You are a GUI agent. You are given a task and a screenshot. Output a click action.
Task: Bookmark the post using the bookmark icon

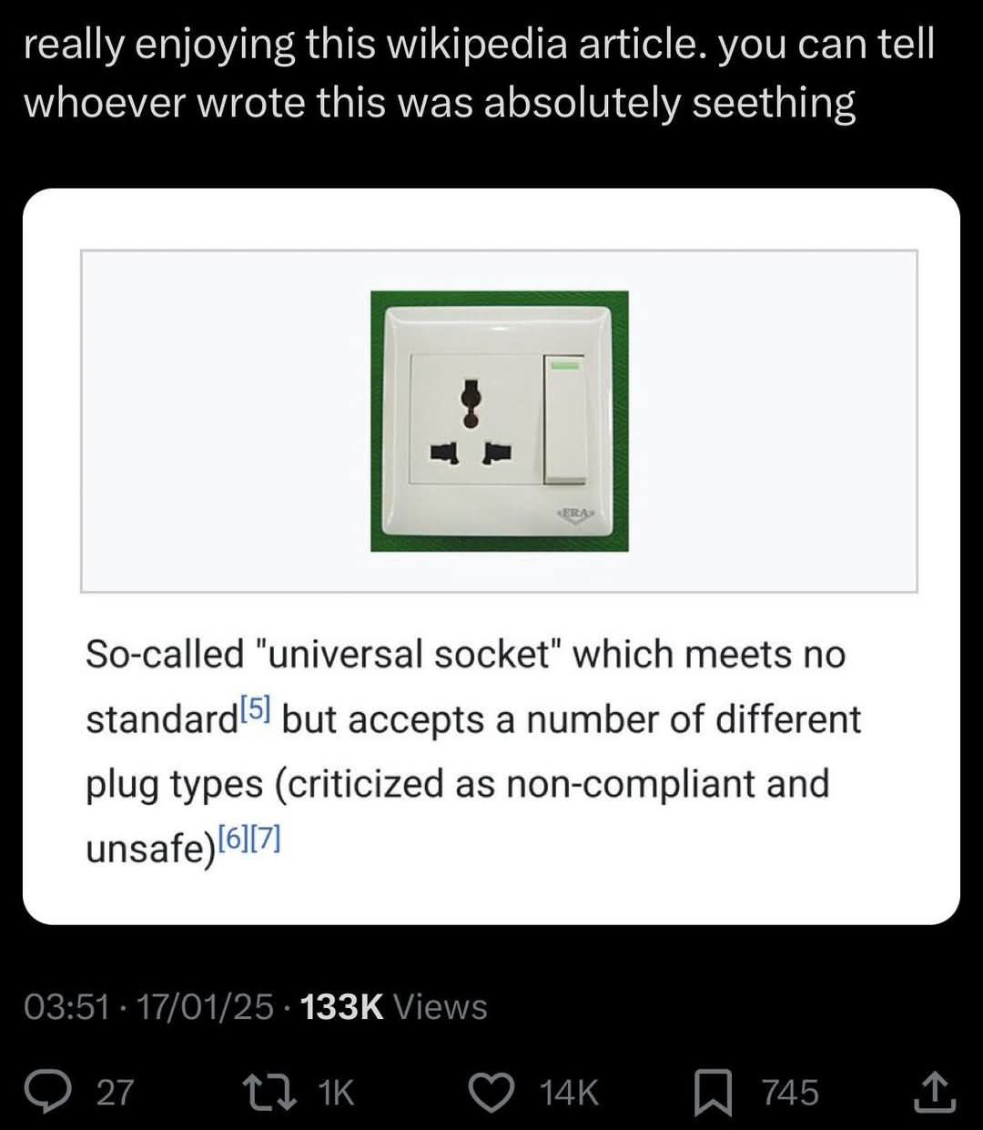pyautogui.click(x=713, y=1092)
